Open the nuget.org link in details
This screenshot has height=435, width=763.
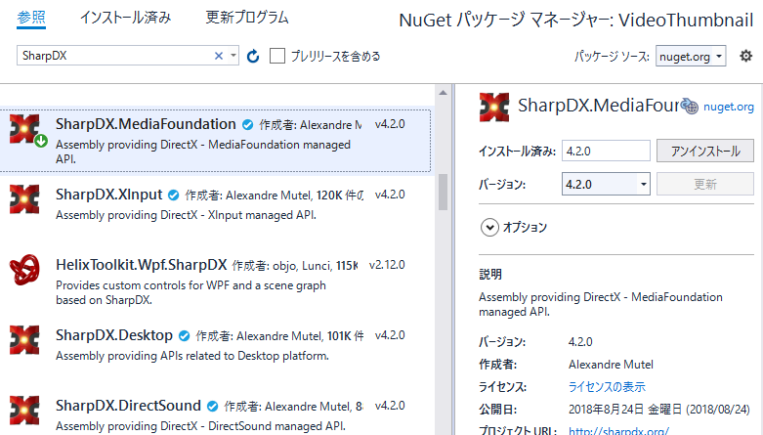click(x=729, y=107)
